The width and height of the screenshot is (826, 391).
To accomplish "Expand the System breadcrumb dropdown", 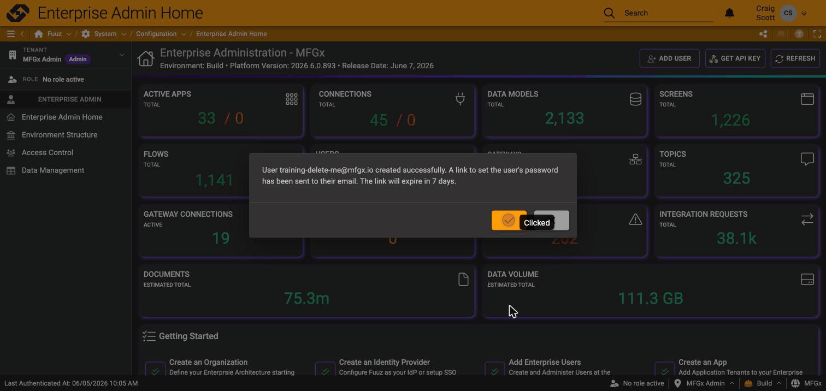I will tap(123, 34).
